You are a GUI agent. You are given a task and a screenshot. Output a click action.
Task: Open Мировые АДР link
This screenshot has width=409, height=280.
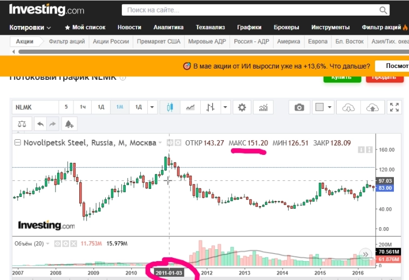(207, 42)
